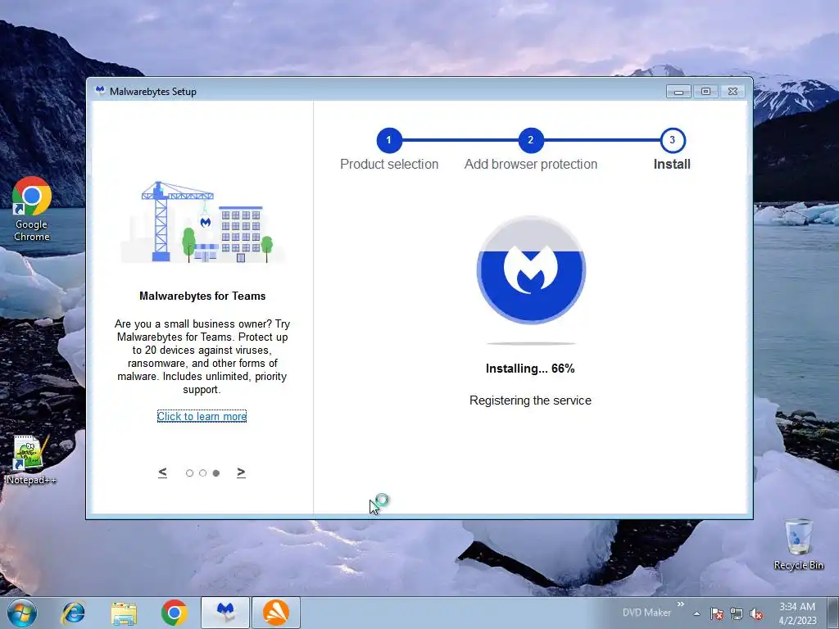Click the Add browser protection step label
This screenshot has height=629, width=839.
tap(531, 164)
